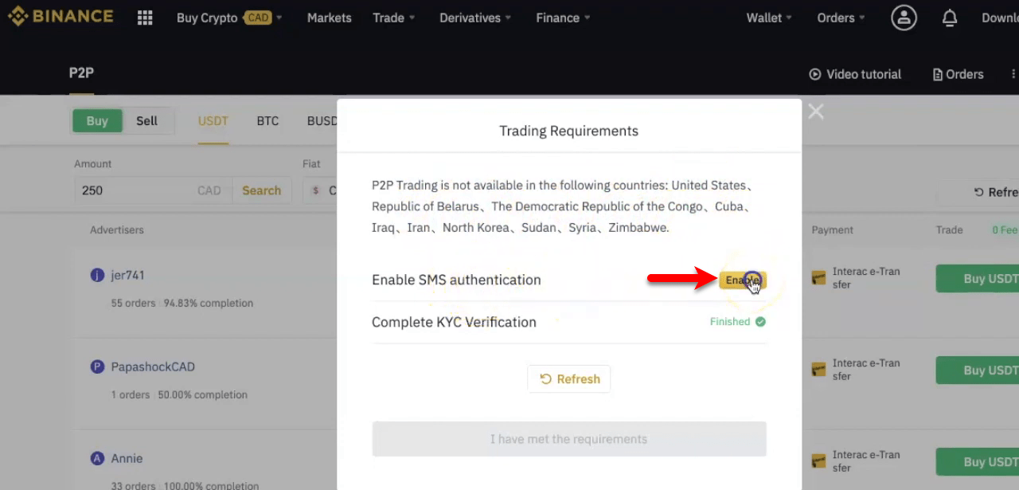Click the Finished status for KYC Verification
The height and width of the screenshot is (490, 1019).
[x=738, y=322]
